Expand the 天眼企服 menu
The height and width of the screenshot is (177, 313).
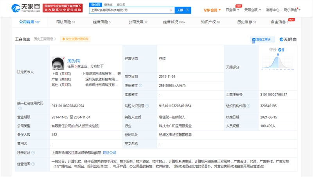[252, 10]
